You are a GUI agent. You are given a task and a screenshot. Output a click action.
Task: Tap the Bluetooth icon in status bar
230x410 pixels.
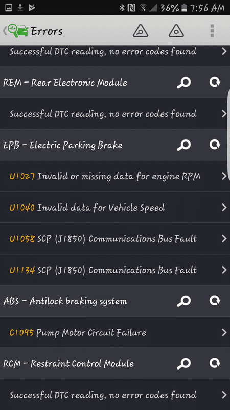point(122,8)
